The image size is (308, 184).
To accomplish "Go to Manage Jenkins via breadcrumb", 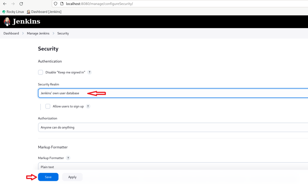I will (38, 33).
